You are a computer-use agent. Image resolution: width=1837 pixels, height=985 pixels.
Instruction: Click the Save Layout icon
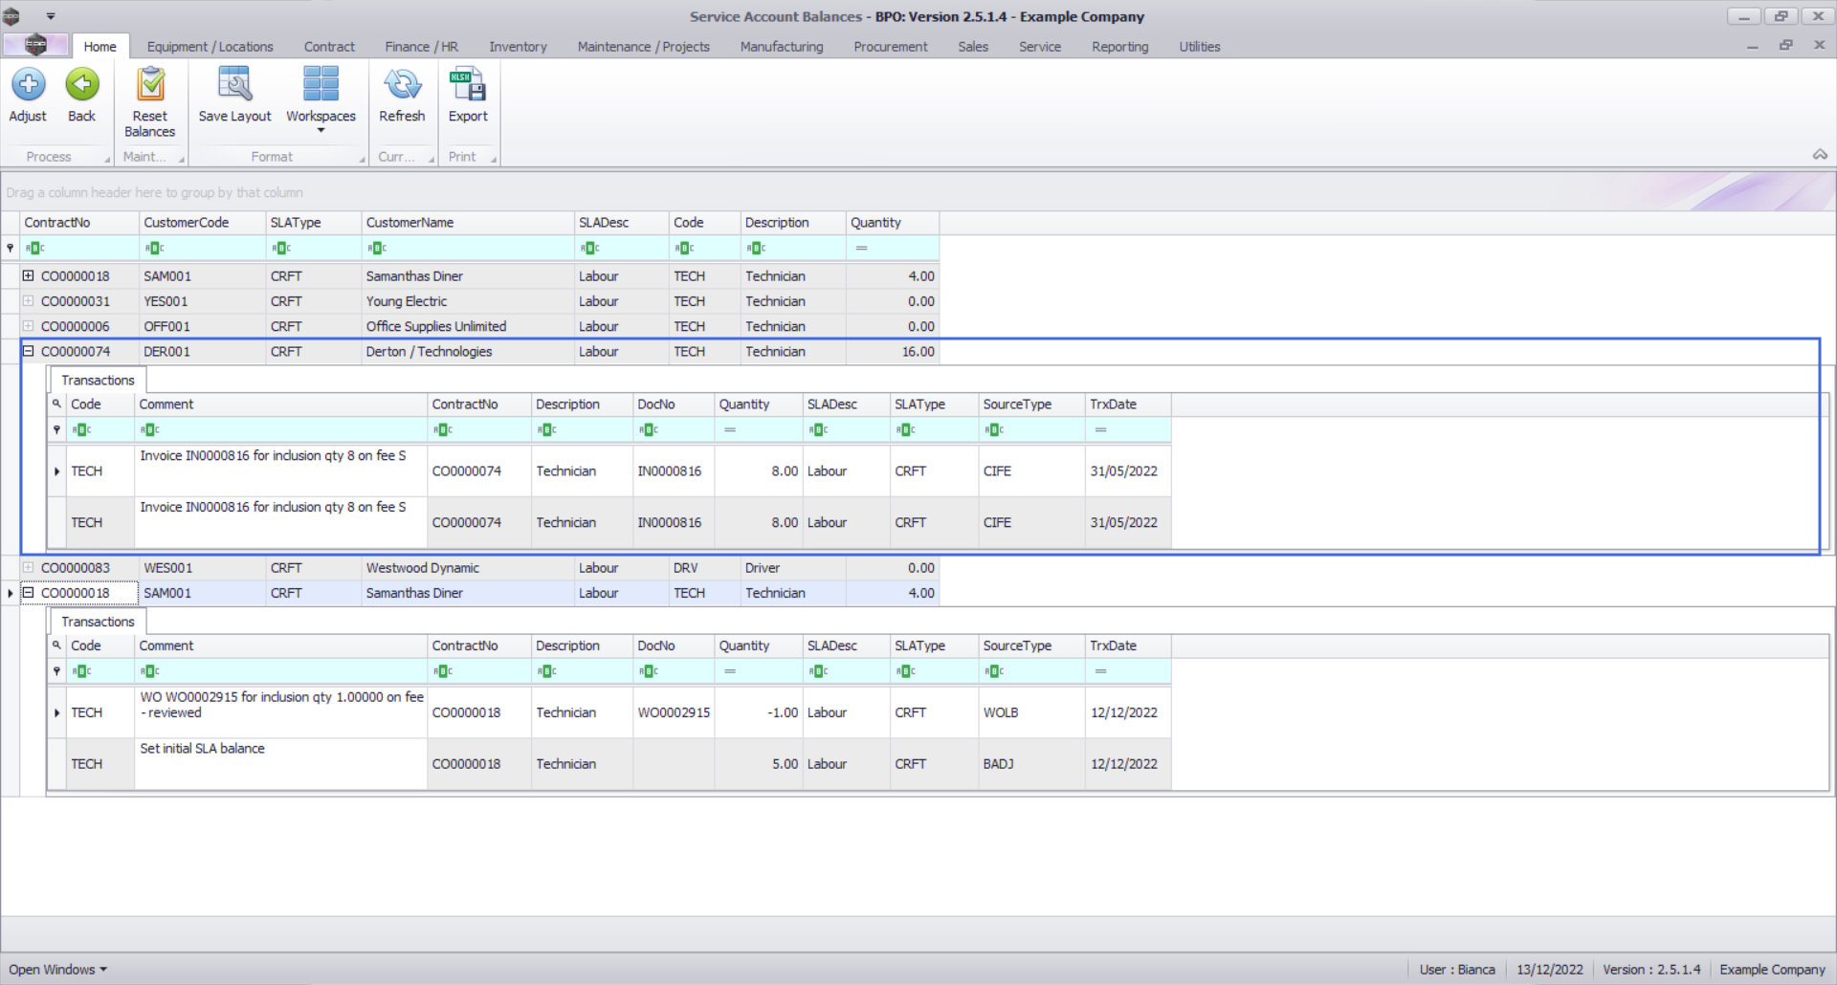234,86
